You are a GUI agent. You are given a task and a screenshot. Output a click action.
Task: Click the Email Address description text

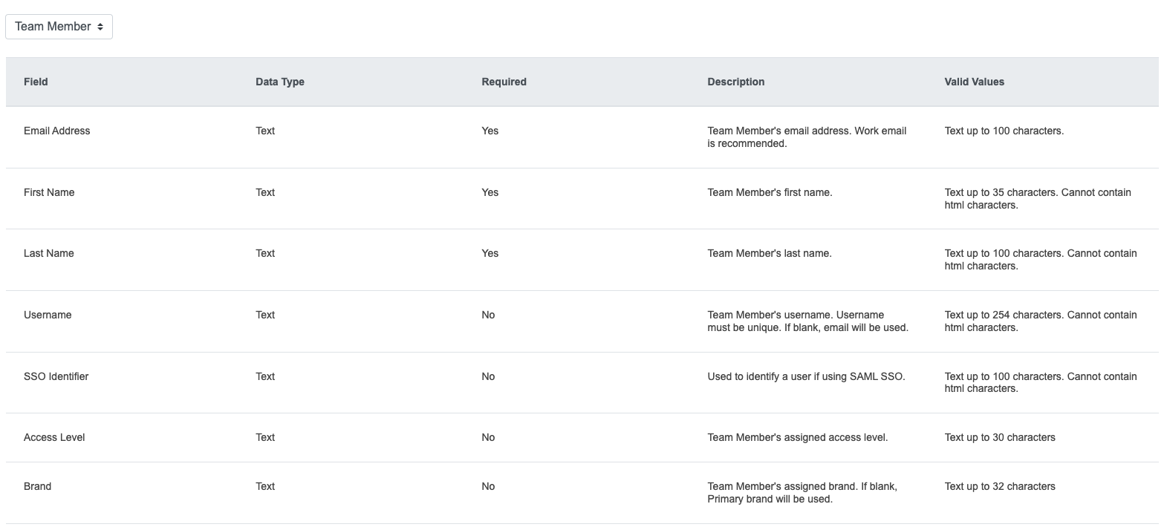(807, 137)
